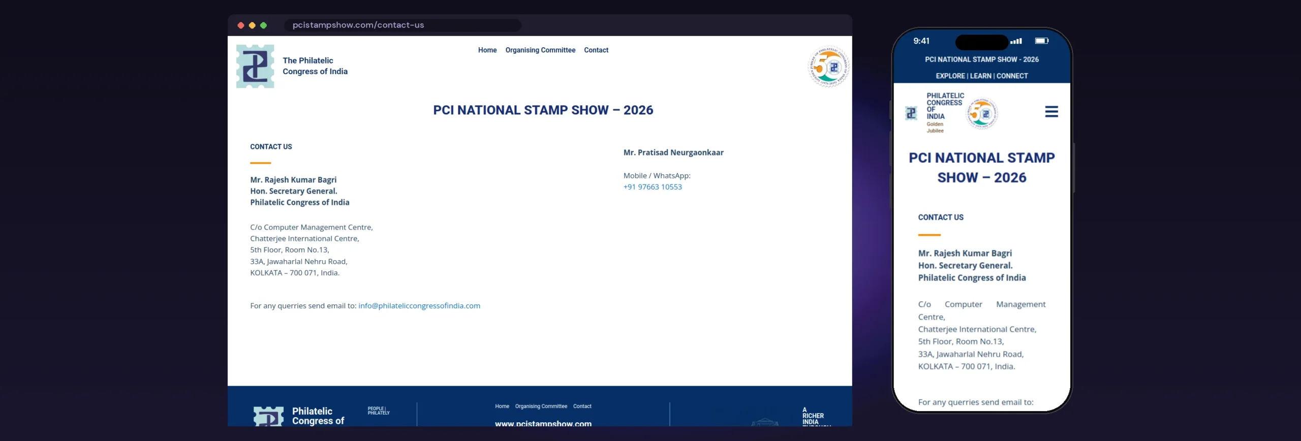Click the footer Contact link
The width and height of the screenshot is (1301, 441).
pos(582,406)
